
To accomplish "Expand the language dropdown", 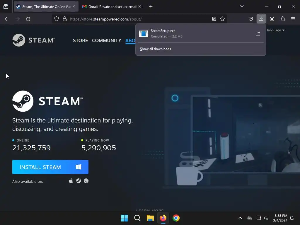I will pos(276,30).
